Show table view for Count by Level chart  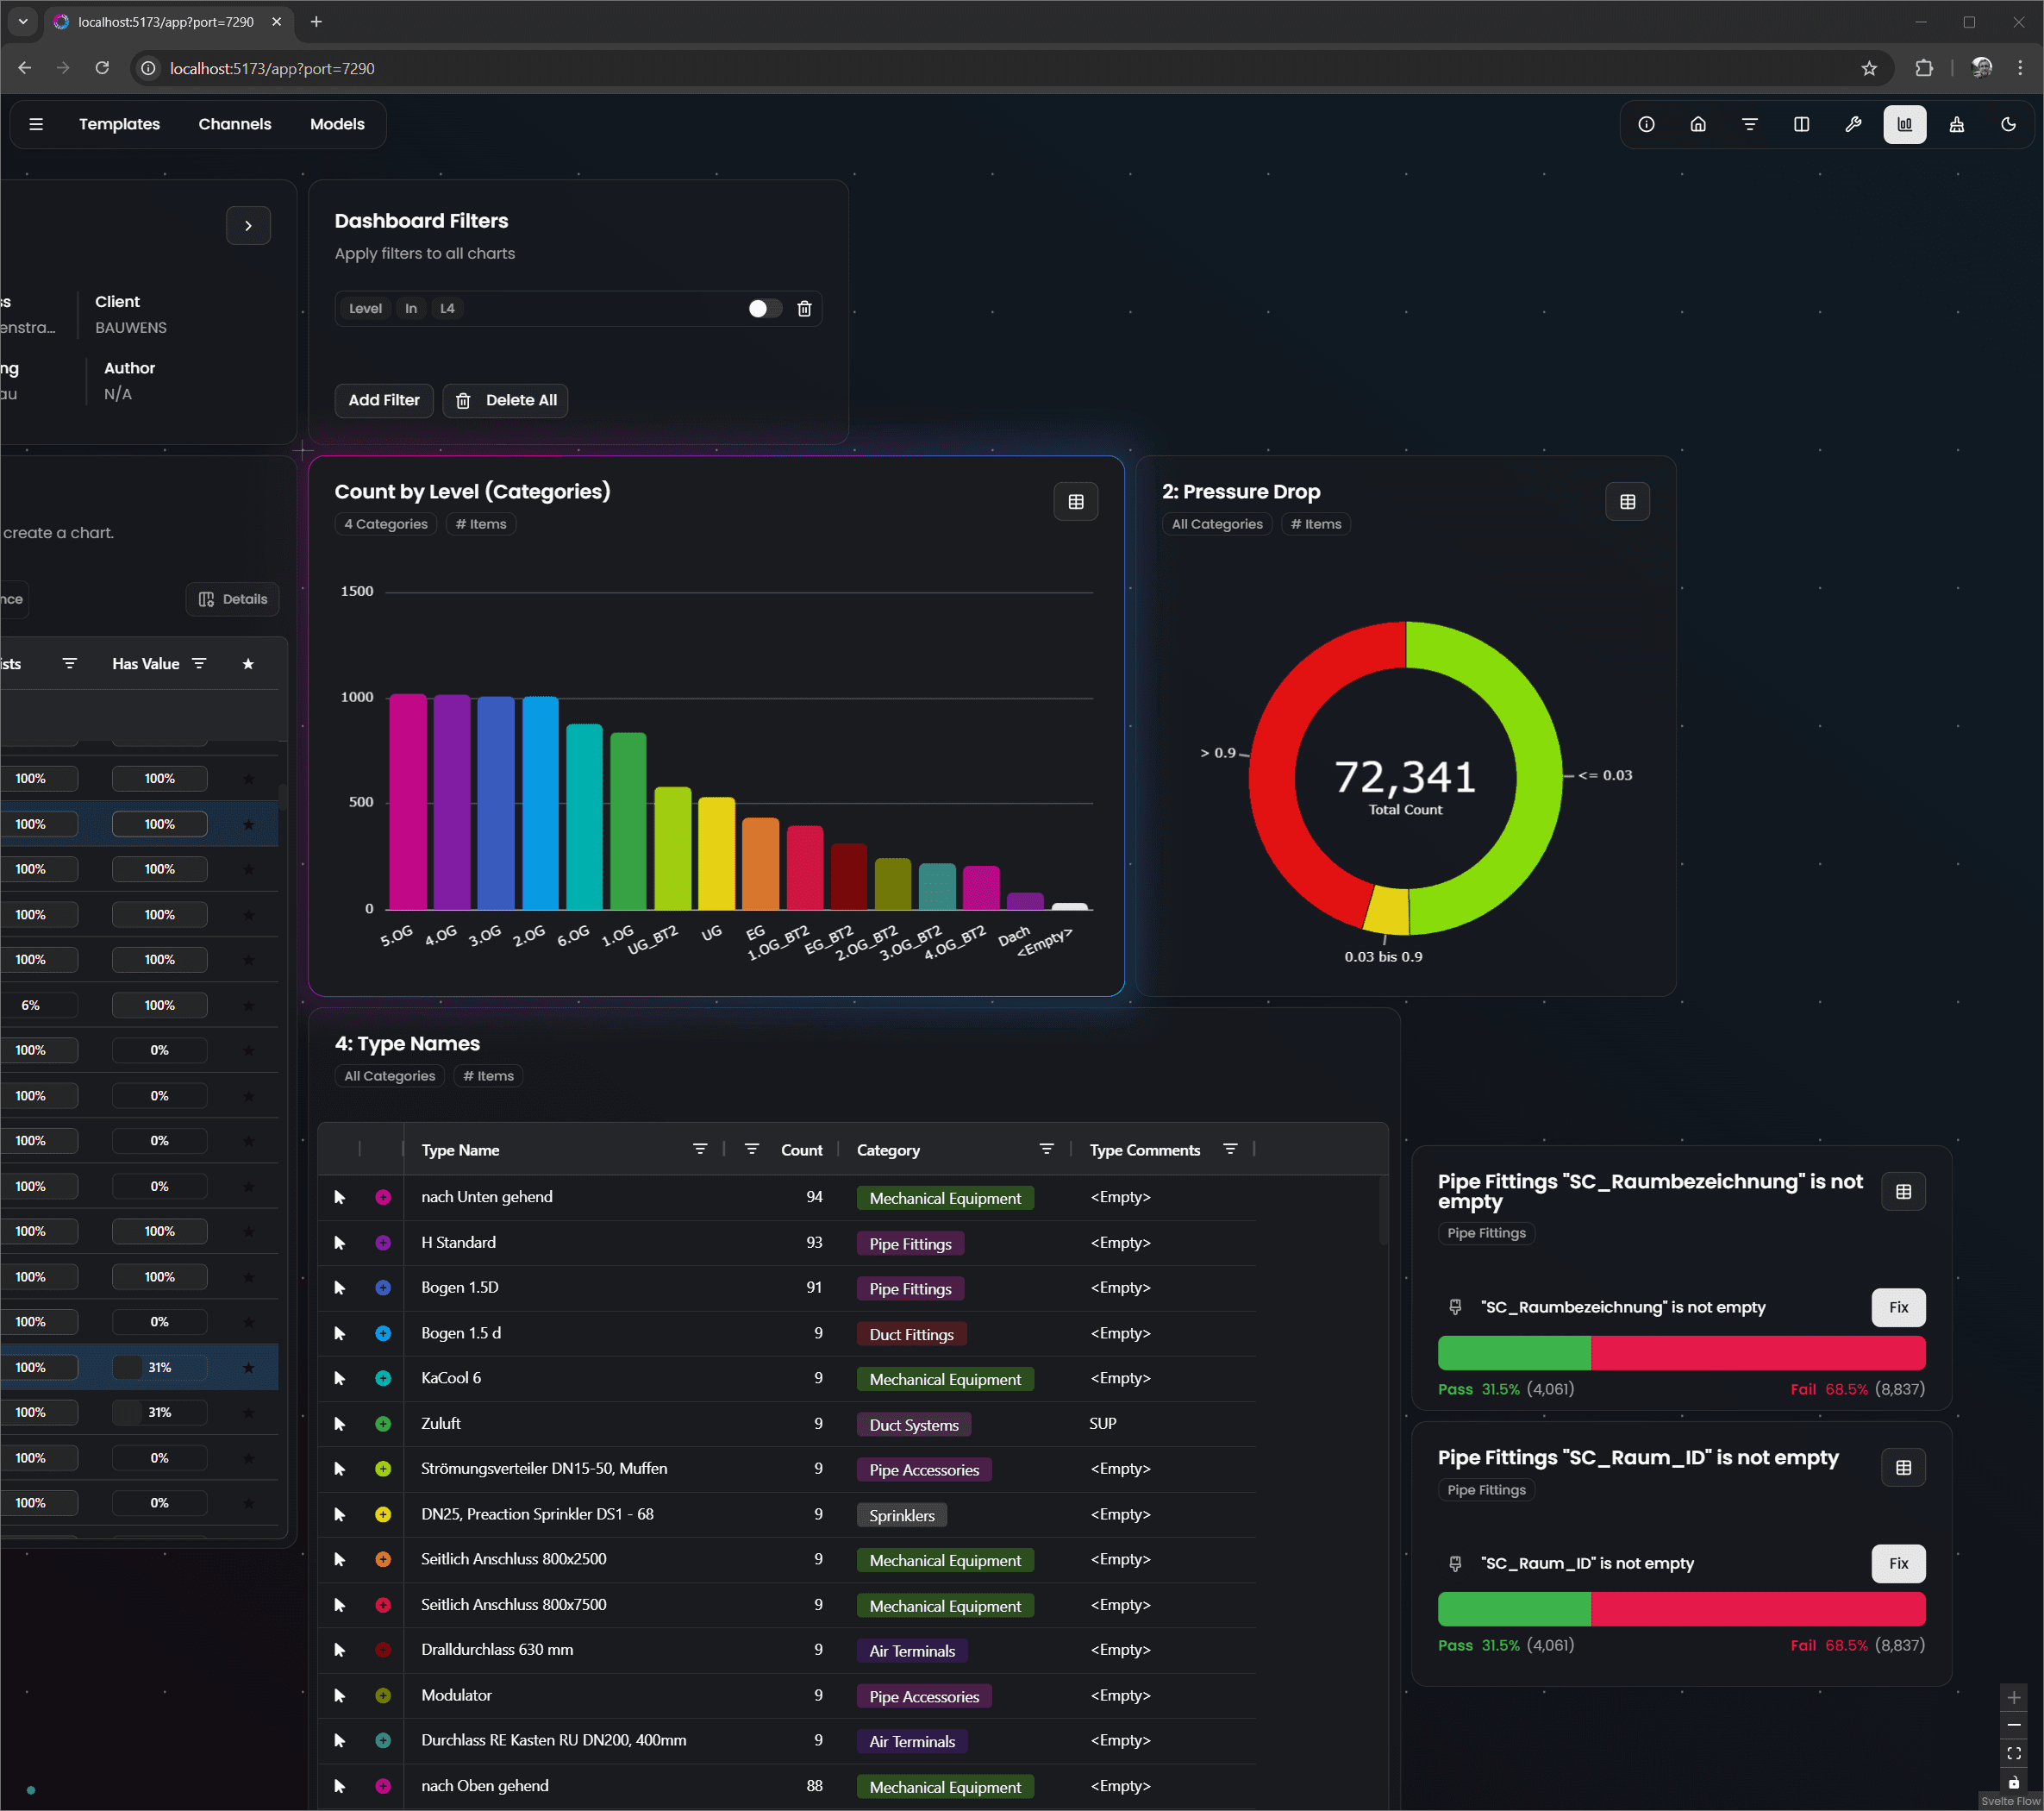[x=1075, y=501]
